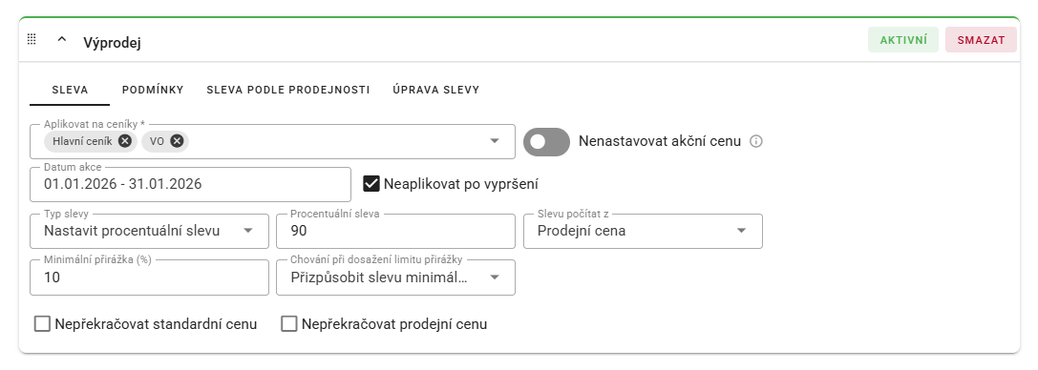Uncheck Neaplikovat po vypršení checkbox
This screenshot has width=1038, height=370.
point(371,184)
